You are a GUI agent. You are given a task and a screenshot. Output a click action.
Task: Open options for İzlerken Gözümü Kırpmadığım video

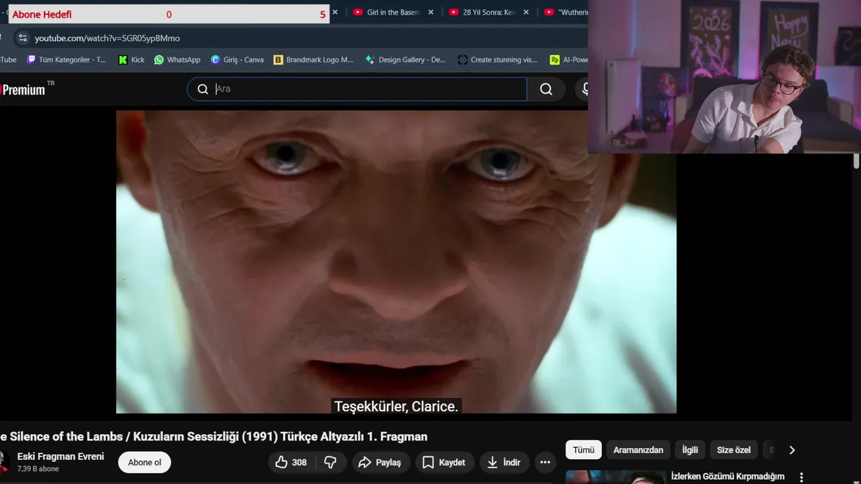coord(801,477)
